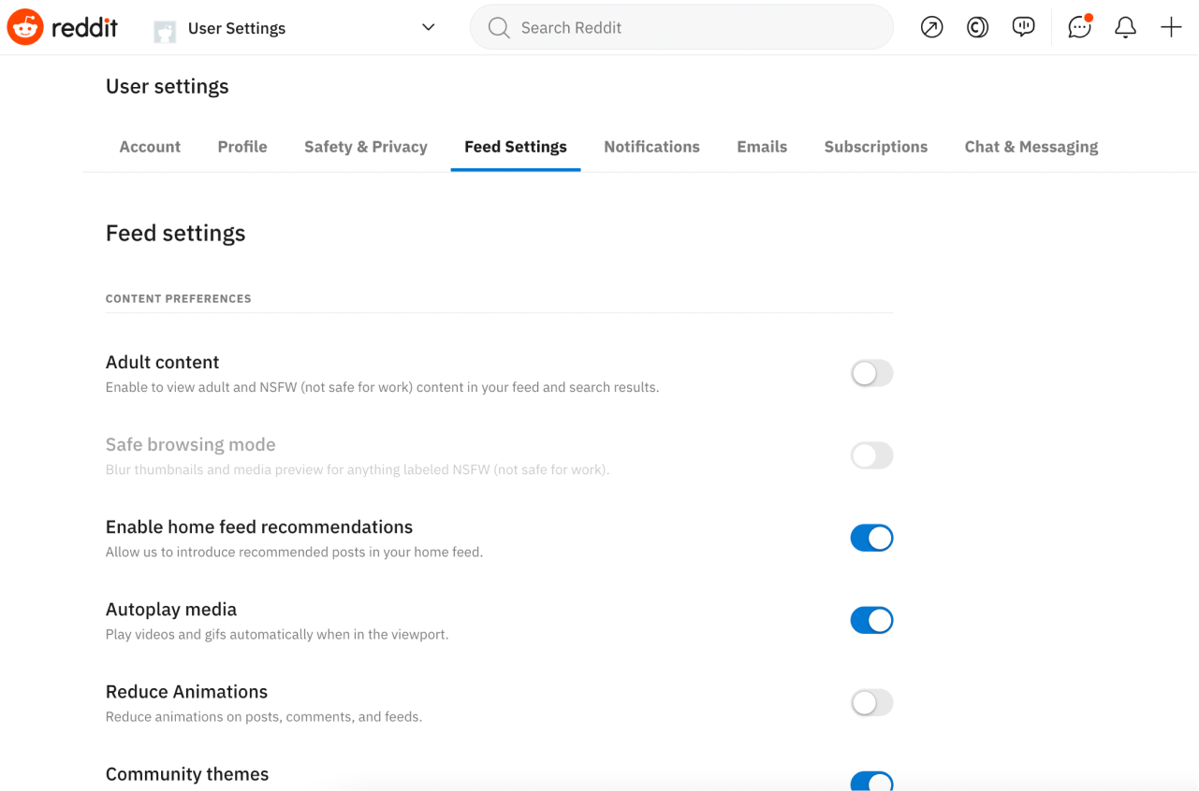This screenshot has height=791, width=1199.
Task: Click the reddit wordmark text link
Action: [84, 28]
